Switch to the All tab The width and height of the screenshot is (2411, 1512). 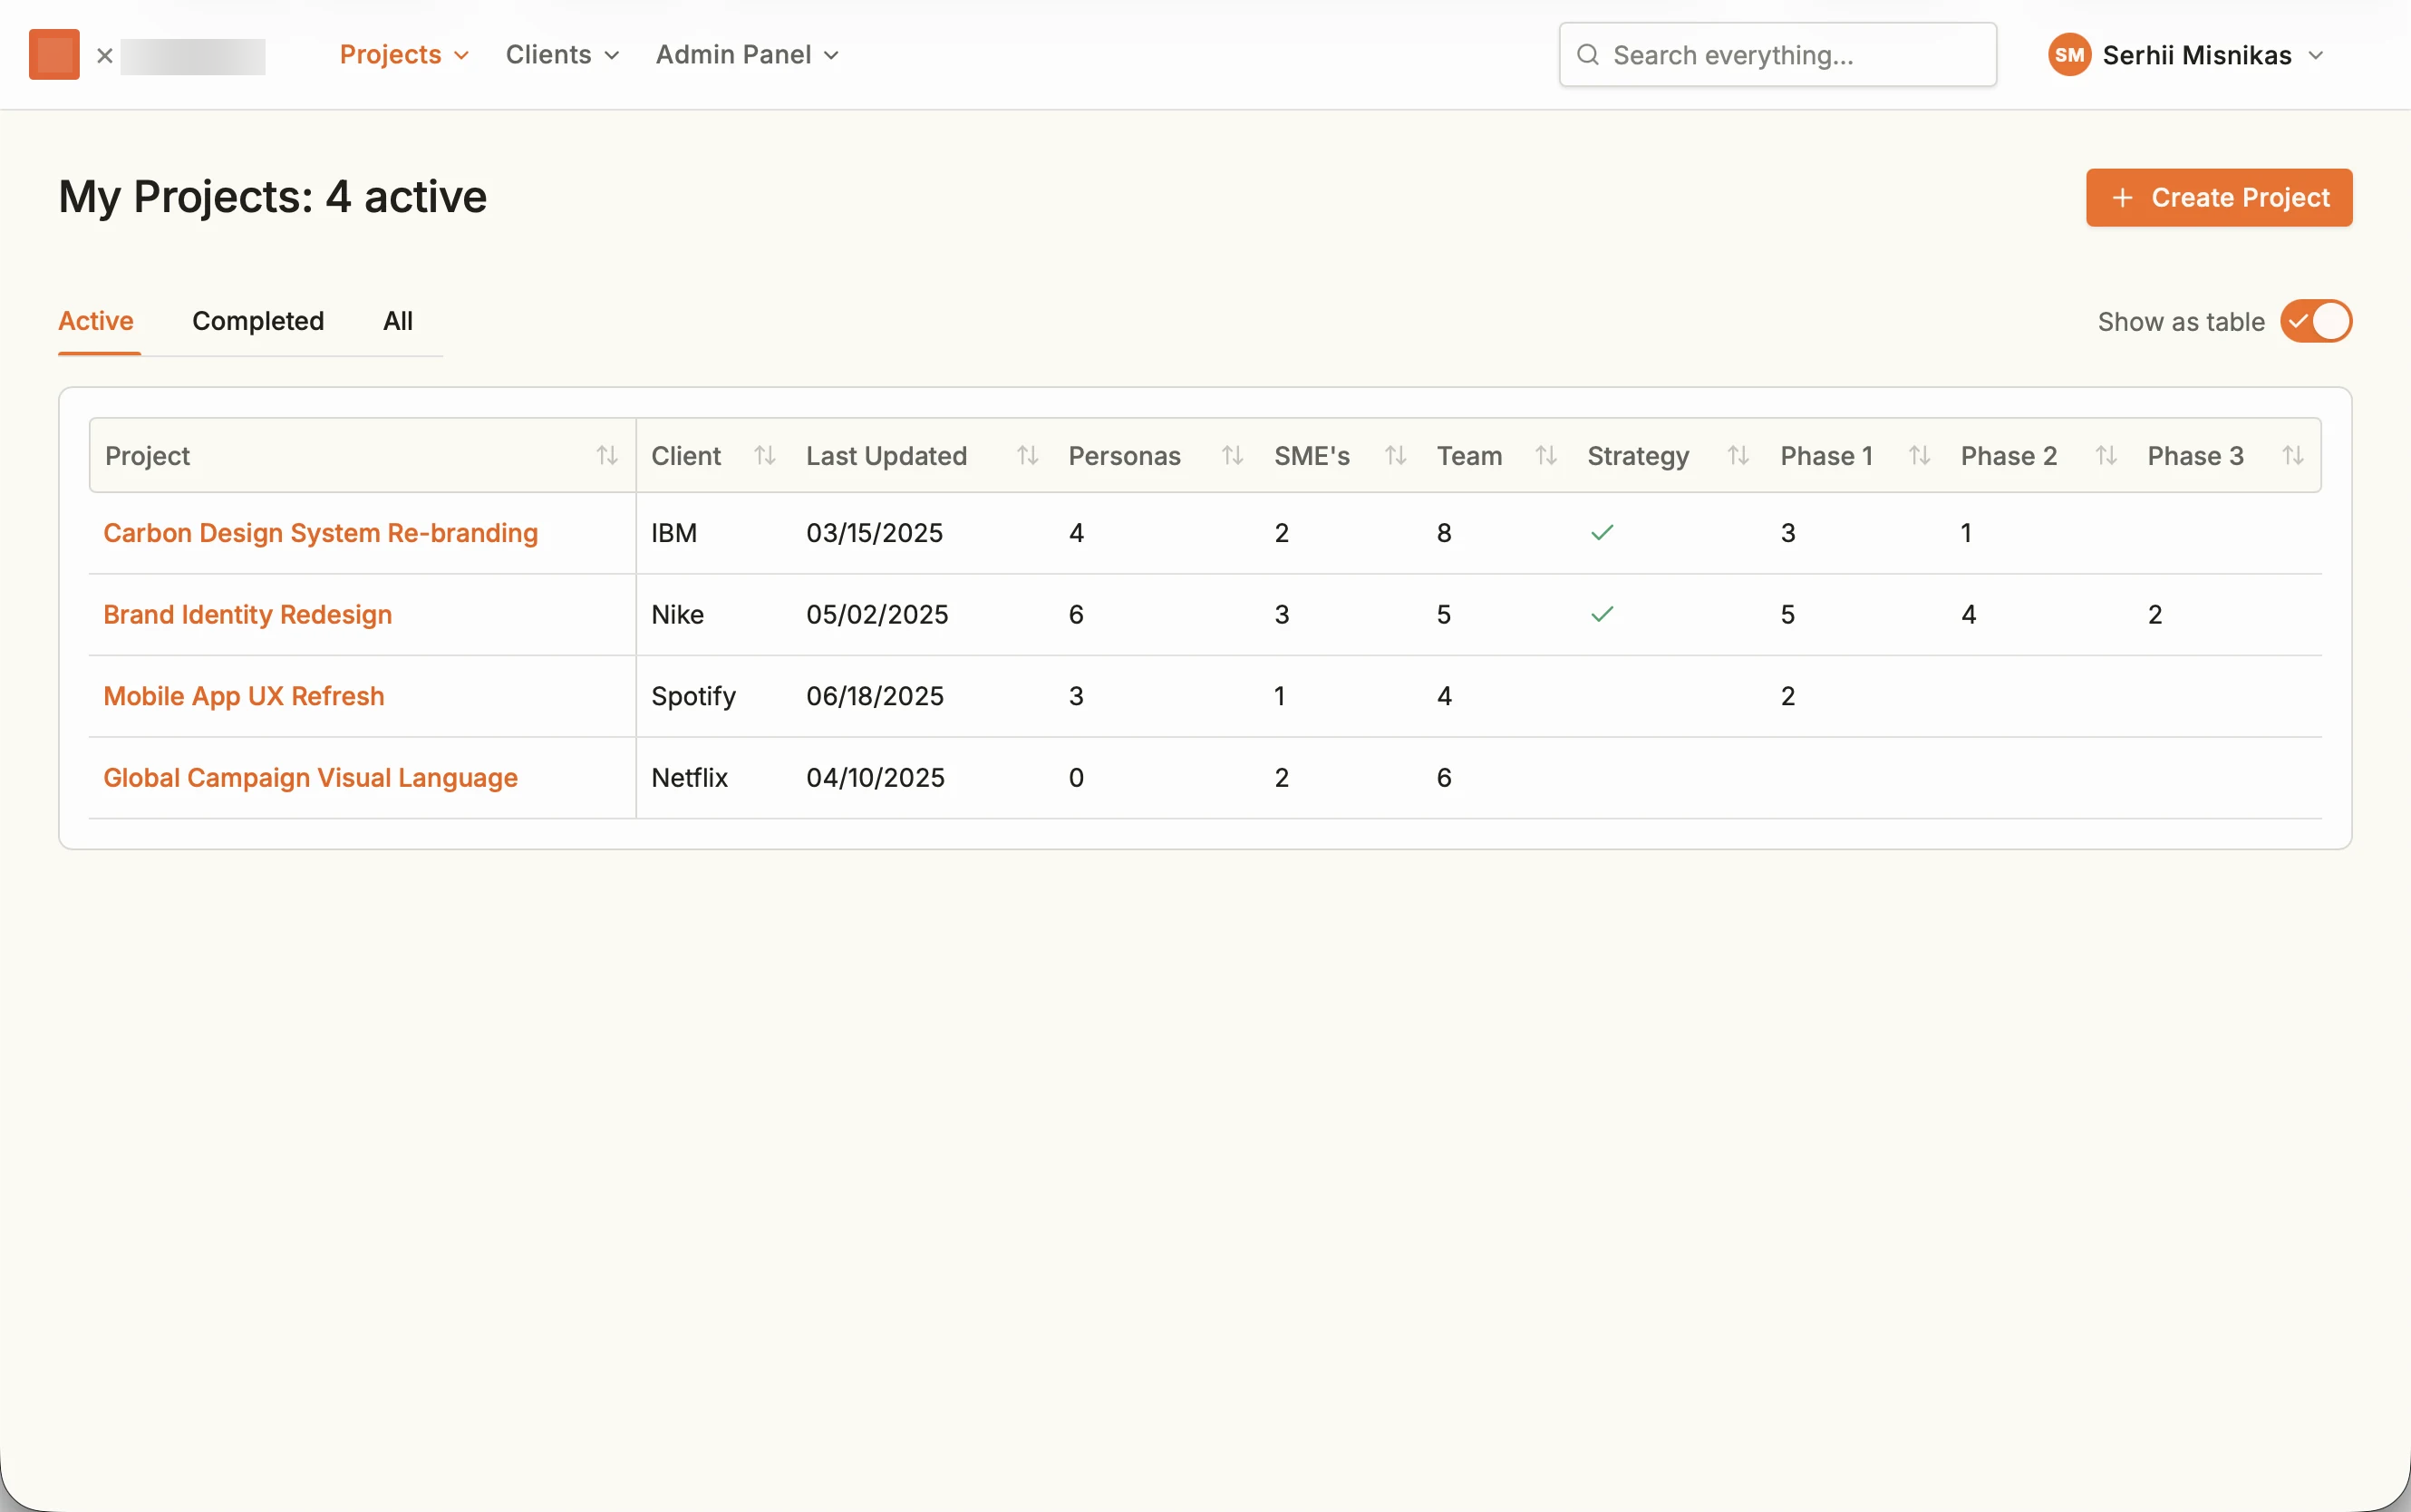[x=398, y=321]
